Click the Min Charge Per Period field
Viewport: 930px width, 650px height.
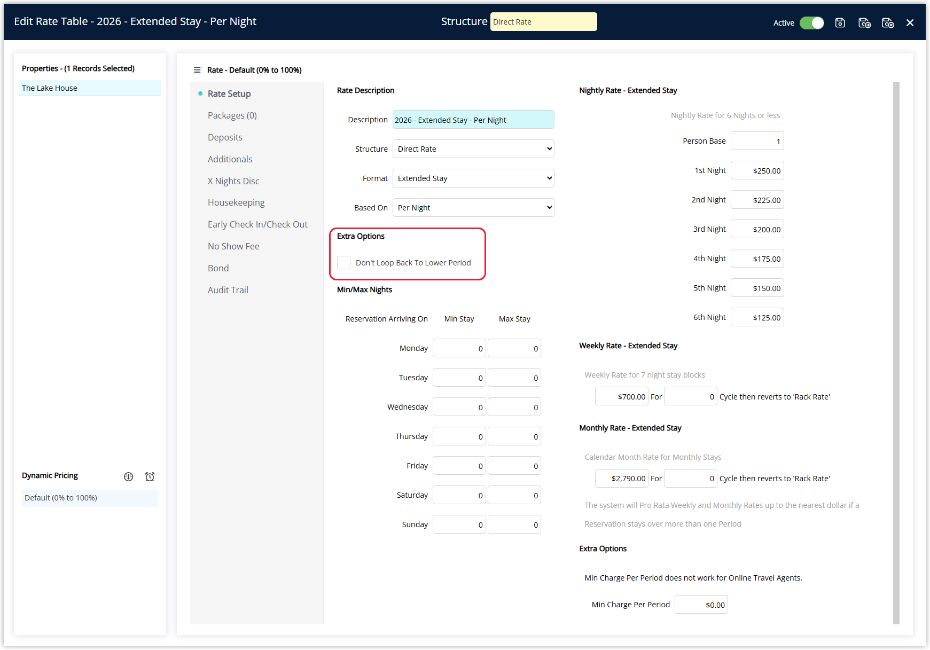(x=701, y=605)
